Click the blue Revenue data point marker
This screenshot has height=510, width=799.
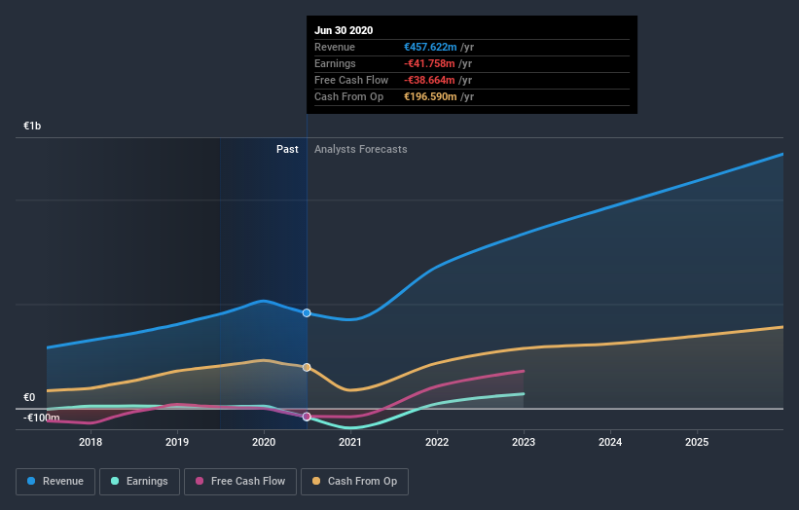pos(307,312)
